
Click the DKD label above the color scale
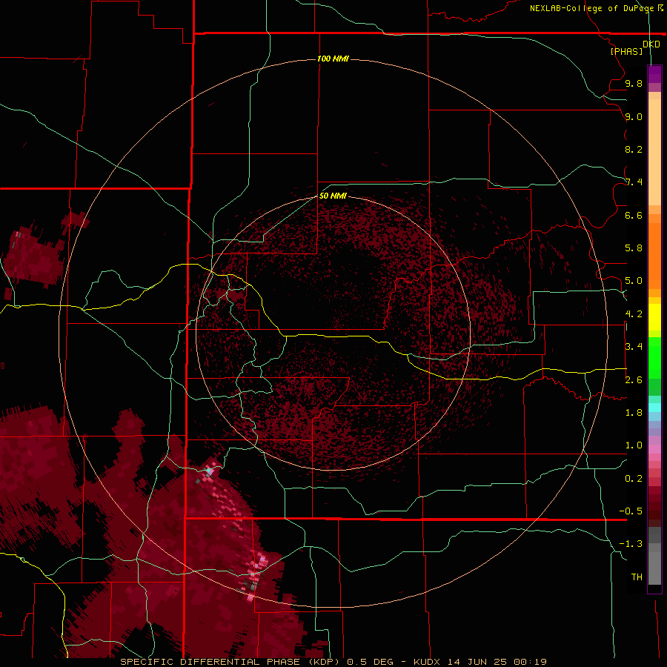[651, 44]
